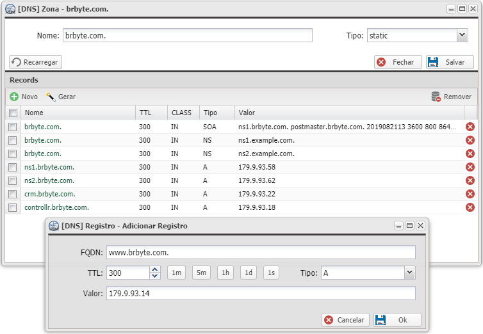This screenshot has width=483, height=334.
Task: Remove the ns1.brbyte.com. A record
Action: point(470,167)
